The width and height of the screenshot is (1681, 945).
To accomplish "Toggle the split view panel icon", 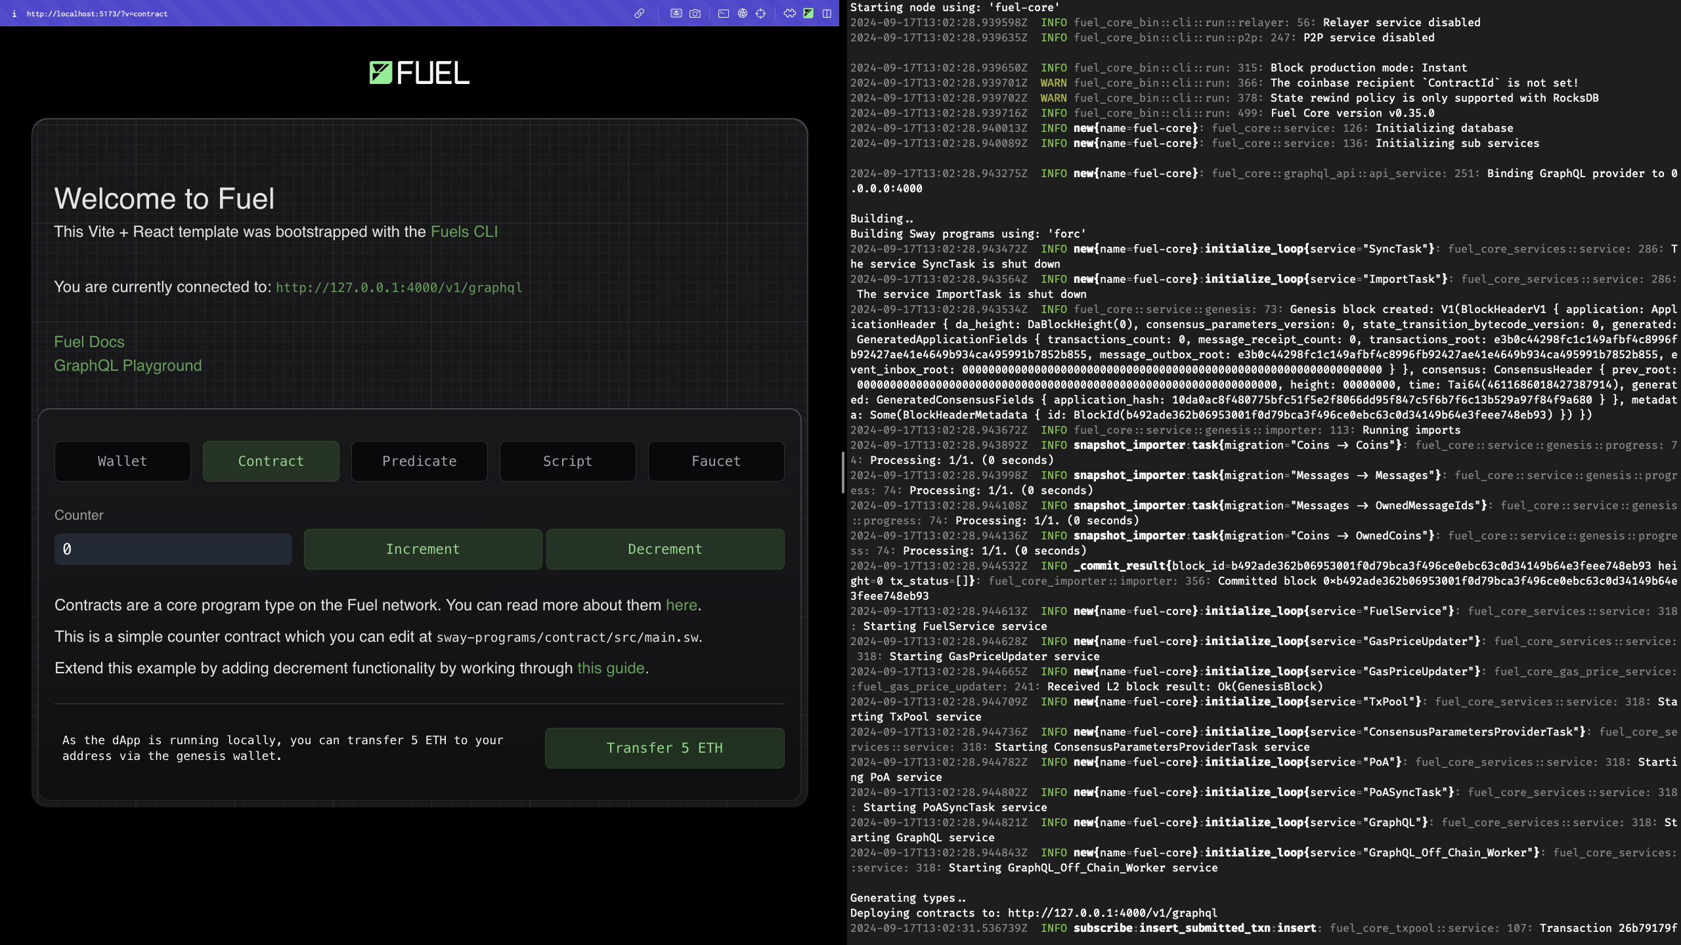I will click(827, 13).
